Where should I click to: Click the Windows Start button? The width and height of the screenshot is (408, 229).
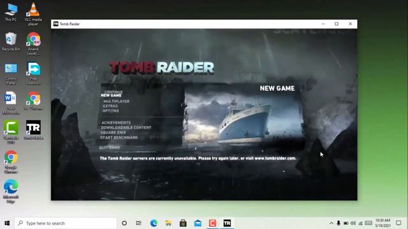(x=7, y=223)
